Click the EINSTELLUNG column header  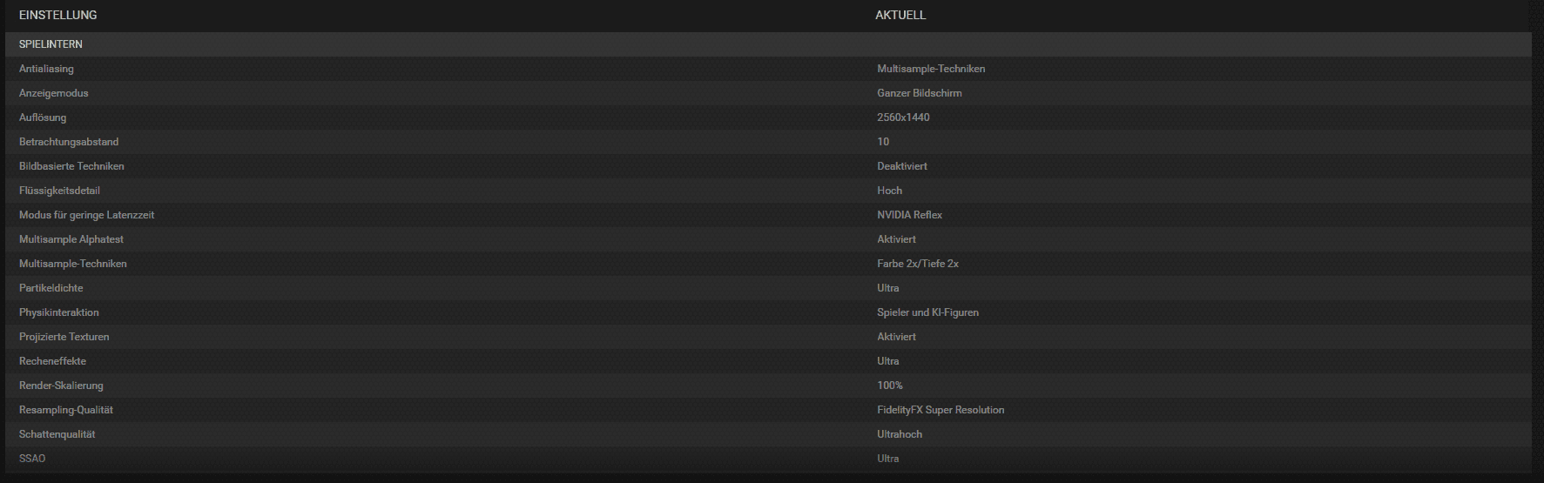tap(57, 15)
